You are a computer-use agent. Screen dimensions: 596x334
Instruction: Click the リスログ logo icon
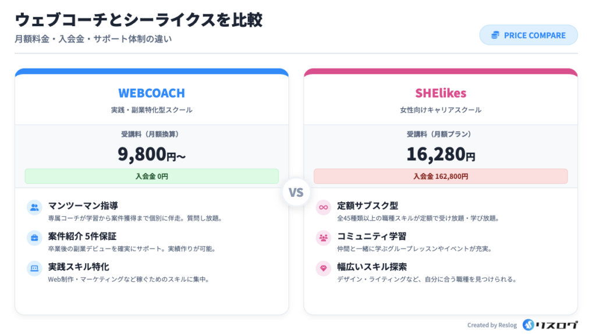tap(528, 325)
